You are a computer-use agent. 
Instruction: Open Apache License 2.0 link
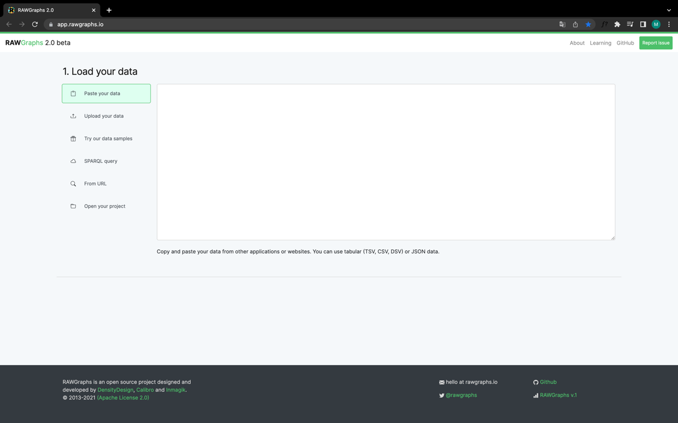[x=123, y=398]
